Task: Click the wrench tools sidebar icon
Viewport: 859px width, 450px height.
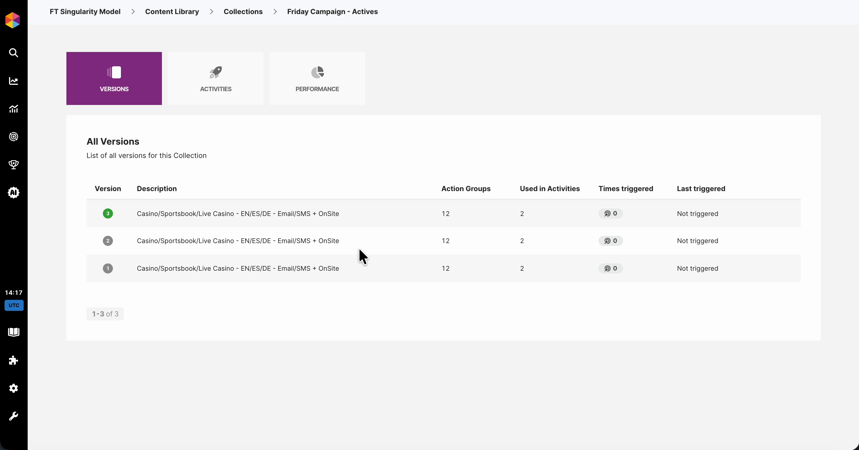Action: coord(13,416)
